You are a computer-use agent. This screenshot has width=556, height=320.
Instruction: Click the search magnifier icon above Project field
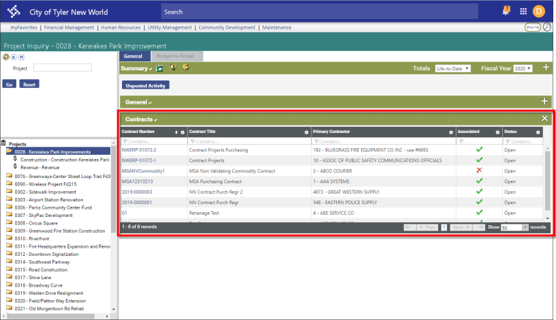click(6, 57)
